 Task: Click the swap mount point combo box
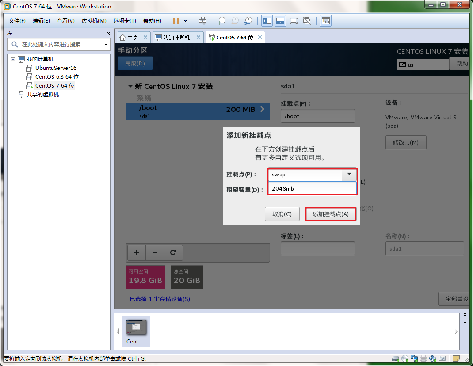305,175
